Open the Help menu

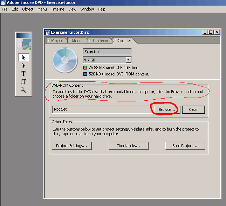pos(102,9)
